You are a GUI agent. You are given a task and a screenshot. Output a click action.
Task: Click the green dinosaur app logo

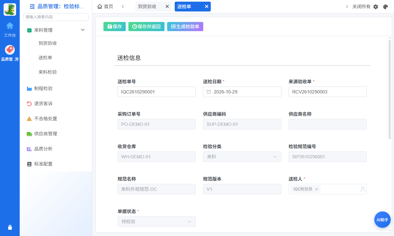pyautogui.click(x=10, y=10)
